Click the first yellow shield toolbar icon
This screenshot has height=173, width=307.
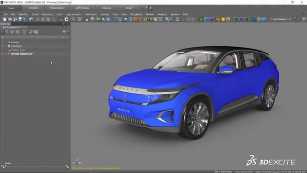point(218,19)
